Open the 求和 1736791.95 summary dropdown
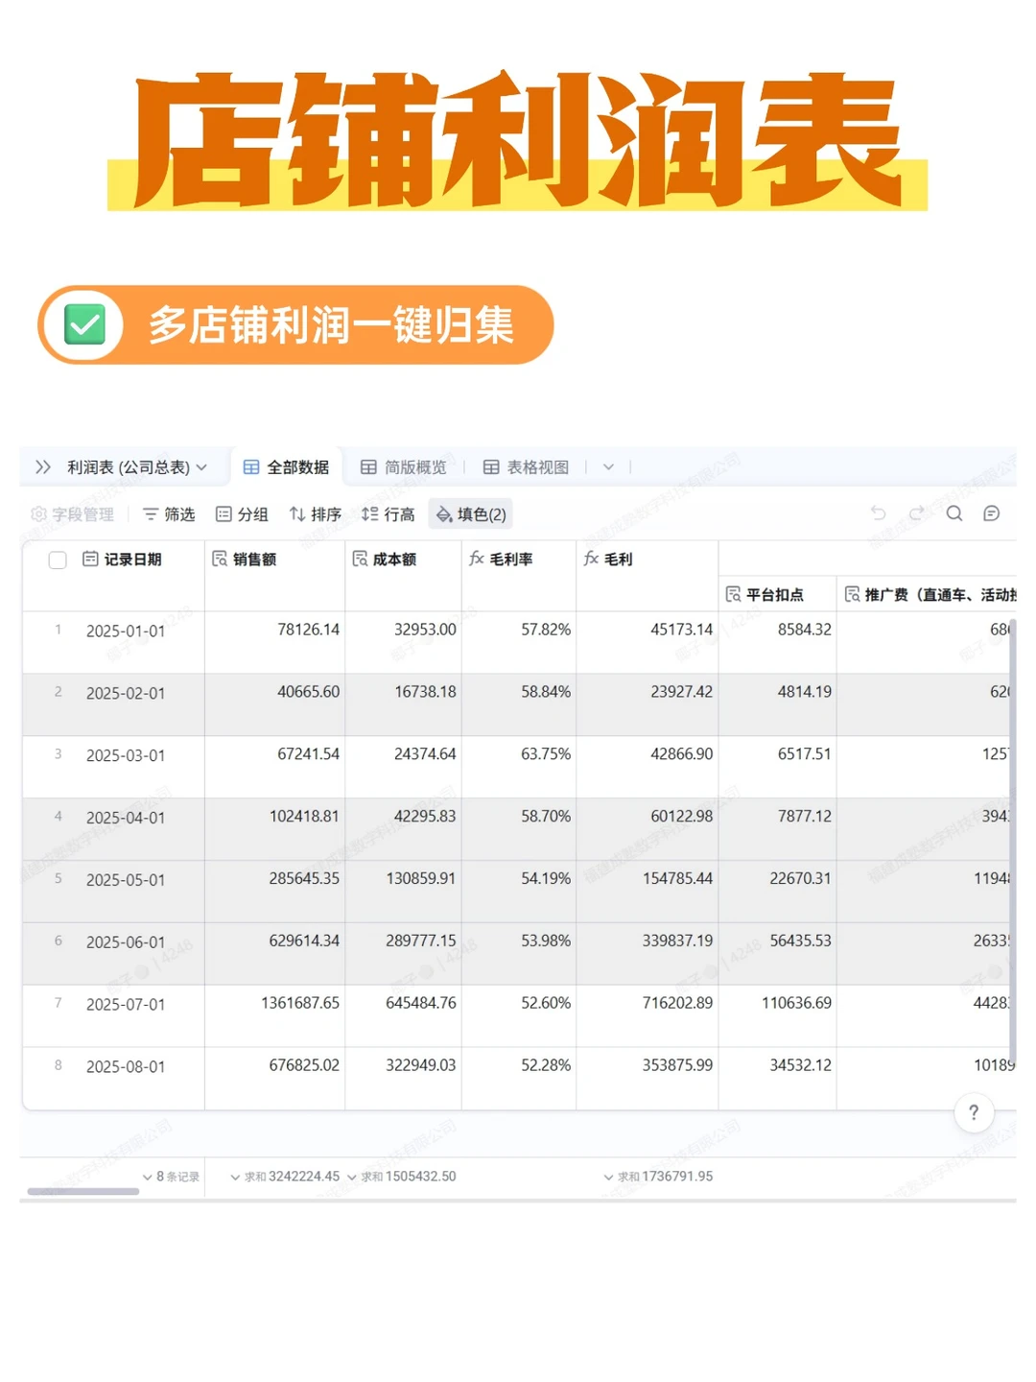This screenshot has width=1036, height=1382. click(x=658, y=1177)
